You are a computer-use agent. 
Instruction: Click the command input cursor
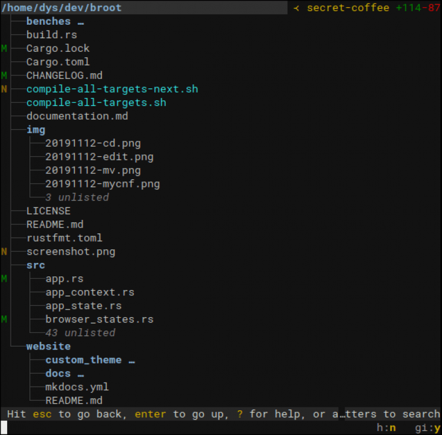click(x=4, y=428)
